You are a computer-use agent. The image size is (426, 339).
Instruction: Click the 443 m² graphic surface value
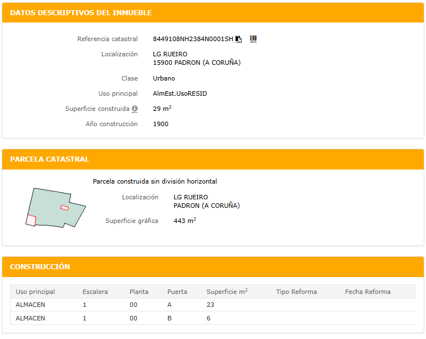(184, 221)
